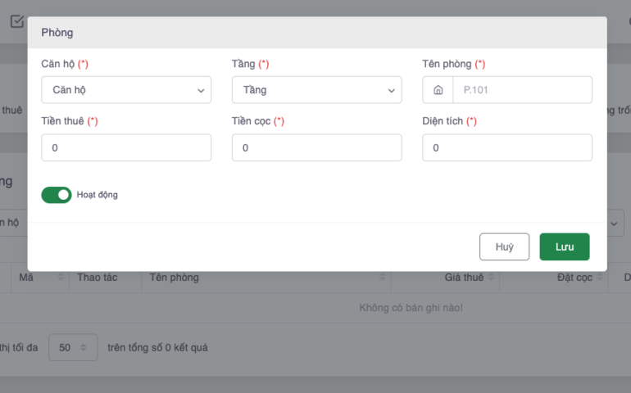Screen dimensions: 631x393
Task: Open the 50 page size selector
Action: coord(73,347)
